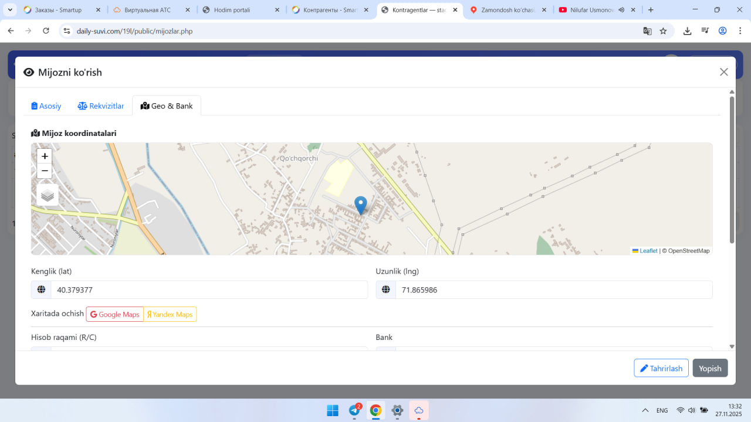The width and height of the screenshot is (751, 422).
Task: Zoom in on the map
Action: pyautogui.click(x=45, y=156)
